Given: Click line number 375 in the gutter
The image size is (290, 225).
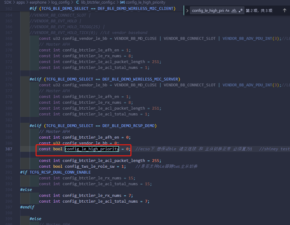Looking at the screenshot, I should pos(9,79).
